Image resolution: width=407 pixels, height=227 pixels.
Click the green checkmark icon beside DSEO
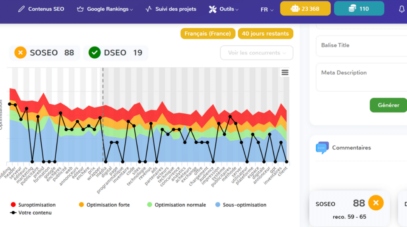coord(95,53)
